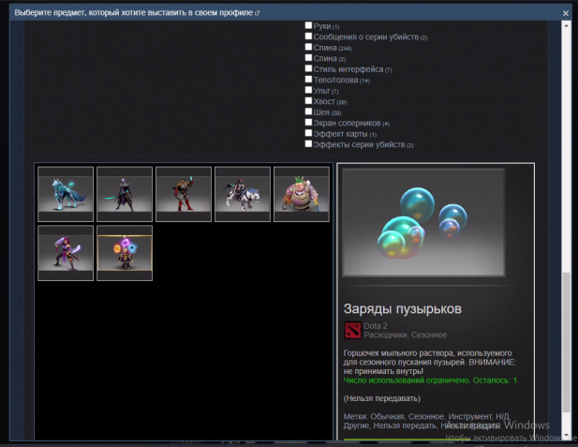Click the 'Горшочек мыльного раствора' description
Screen dimensions: 578x447
430,362
